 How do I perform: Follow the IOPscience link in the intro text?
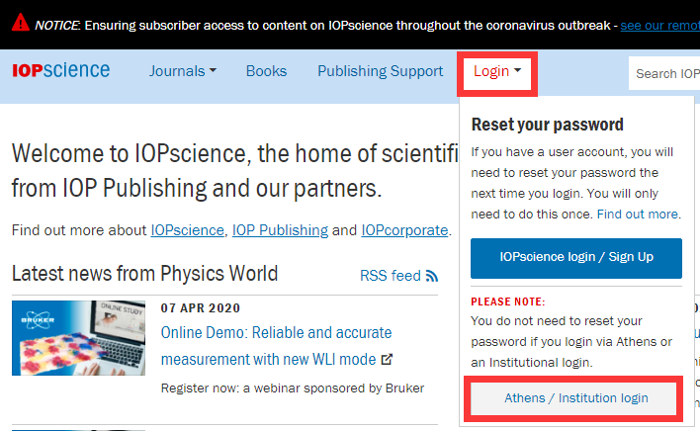pos(189,230)
